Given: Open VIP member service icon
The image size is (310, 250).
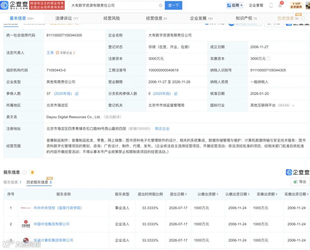Looking at the screenshot, I should (296, 5).
